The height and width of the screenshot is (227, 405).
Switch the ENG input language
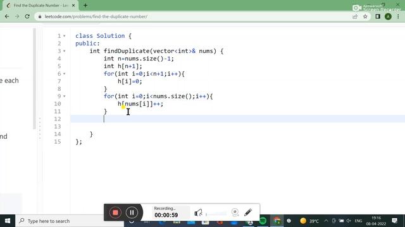click(x=358, y=221)
